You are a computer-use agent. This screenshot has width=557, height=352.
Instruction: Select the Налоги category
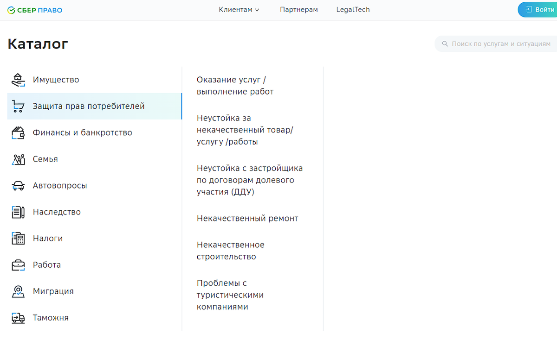click(95, 238)
